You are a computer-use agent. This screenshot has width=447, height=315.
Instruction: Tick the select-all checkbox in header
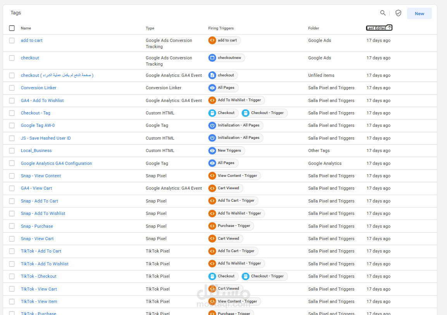(x=12, y=28)
